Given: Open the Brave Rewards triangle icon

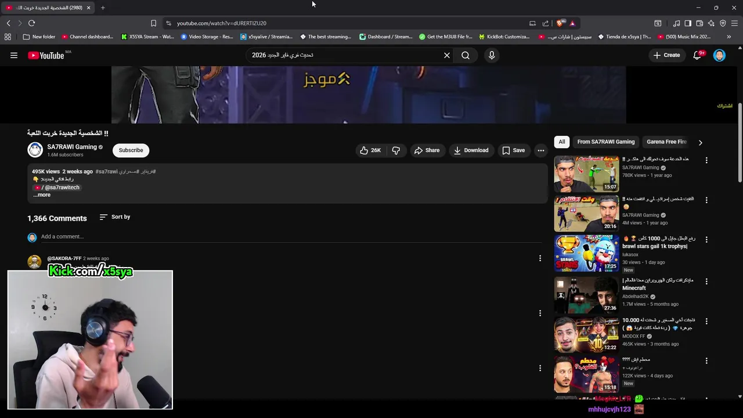Looking at the screenshot, I should tap(572, 23).
